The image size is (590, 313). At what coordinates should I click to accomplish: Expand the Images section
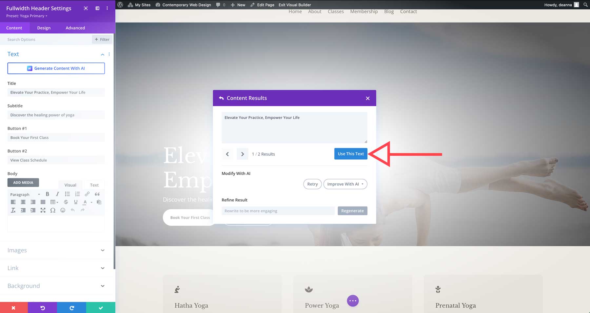point(56,250)
